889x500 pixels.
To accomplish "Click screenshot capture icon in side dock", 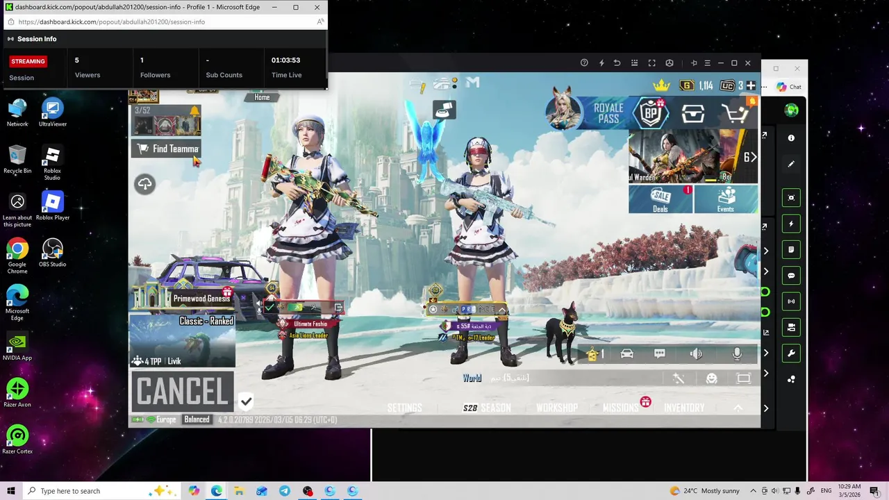I will [791, 198].
